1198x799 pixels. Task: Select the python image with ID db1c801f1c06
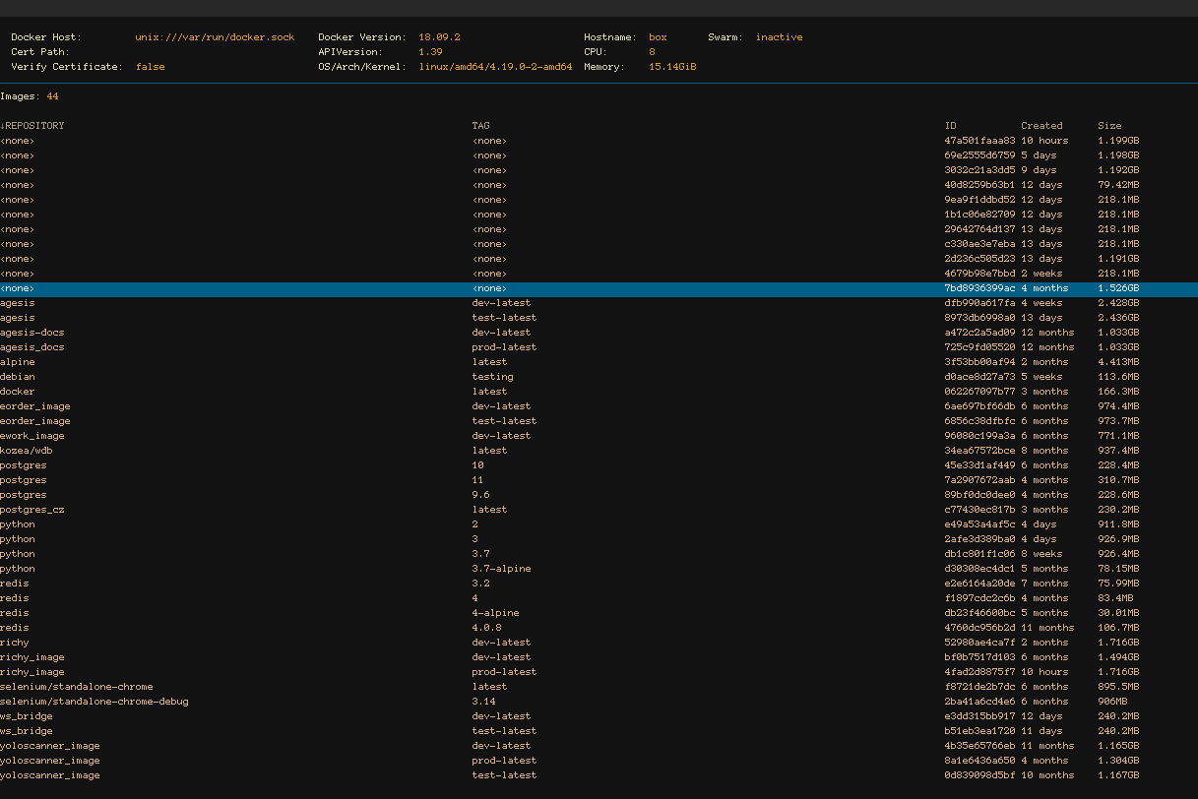click(x=599, y=554)
